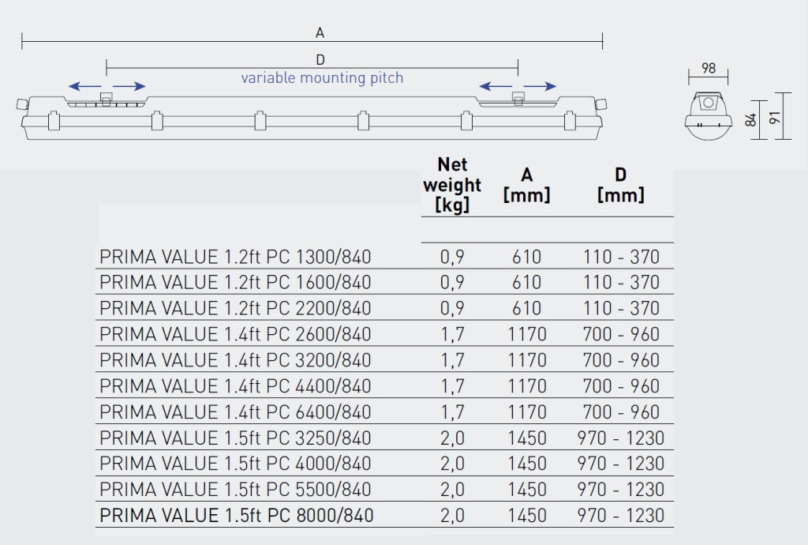This screenshot has width=808, height=545.
Task: Select weight 2,0 in the 5500/840 row
Action: [452, 489]
